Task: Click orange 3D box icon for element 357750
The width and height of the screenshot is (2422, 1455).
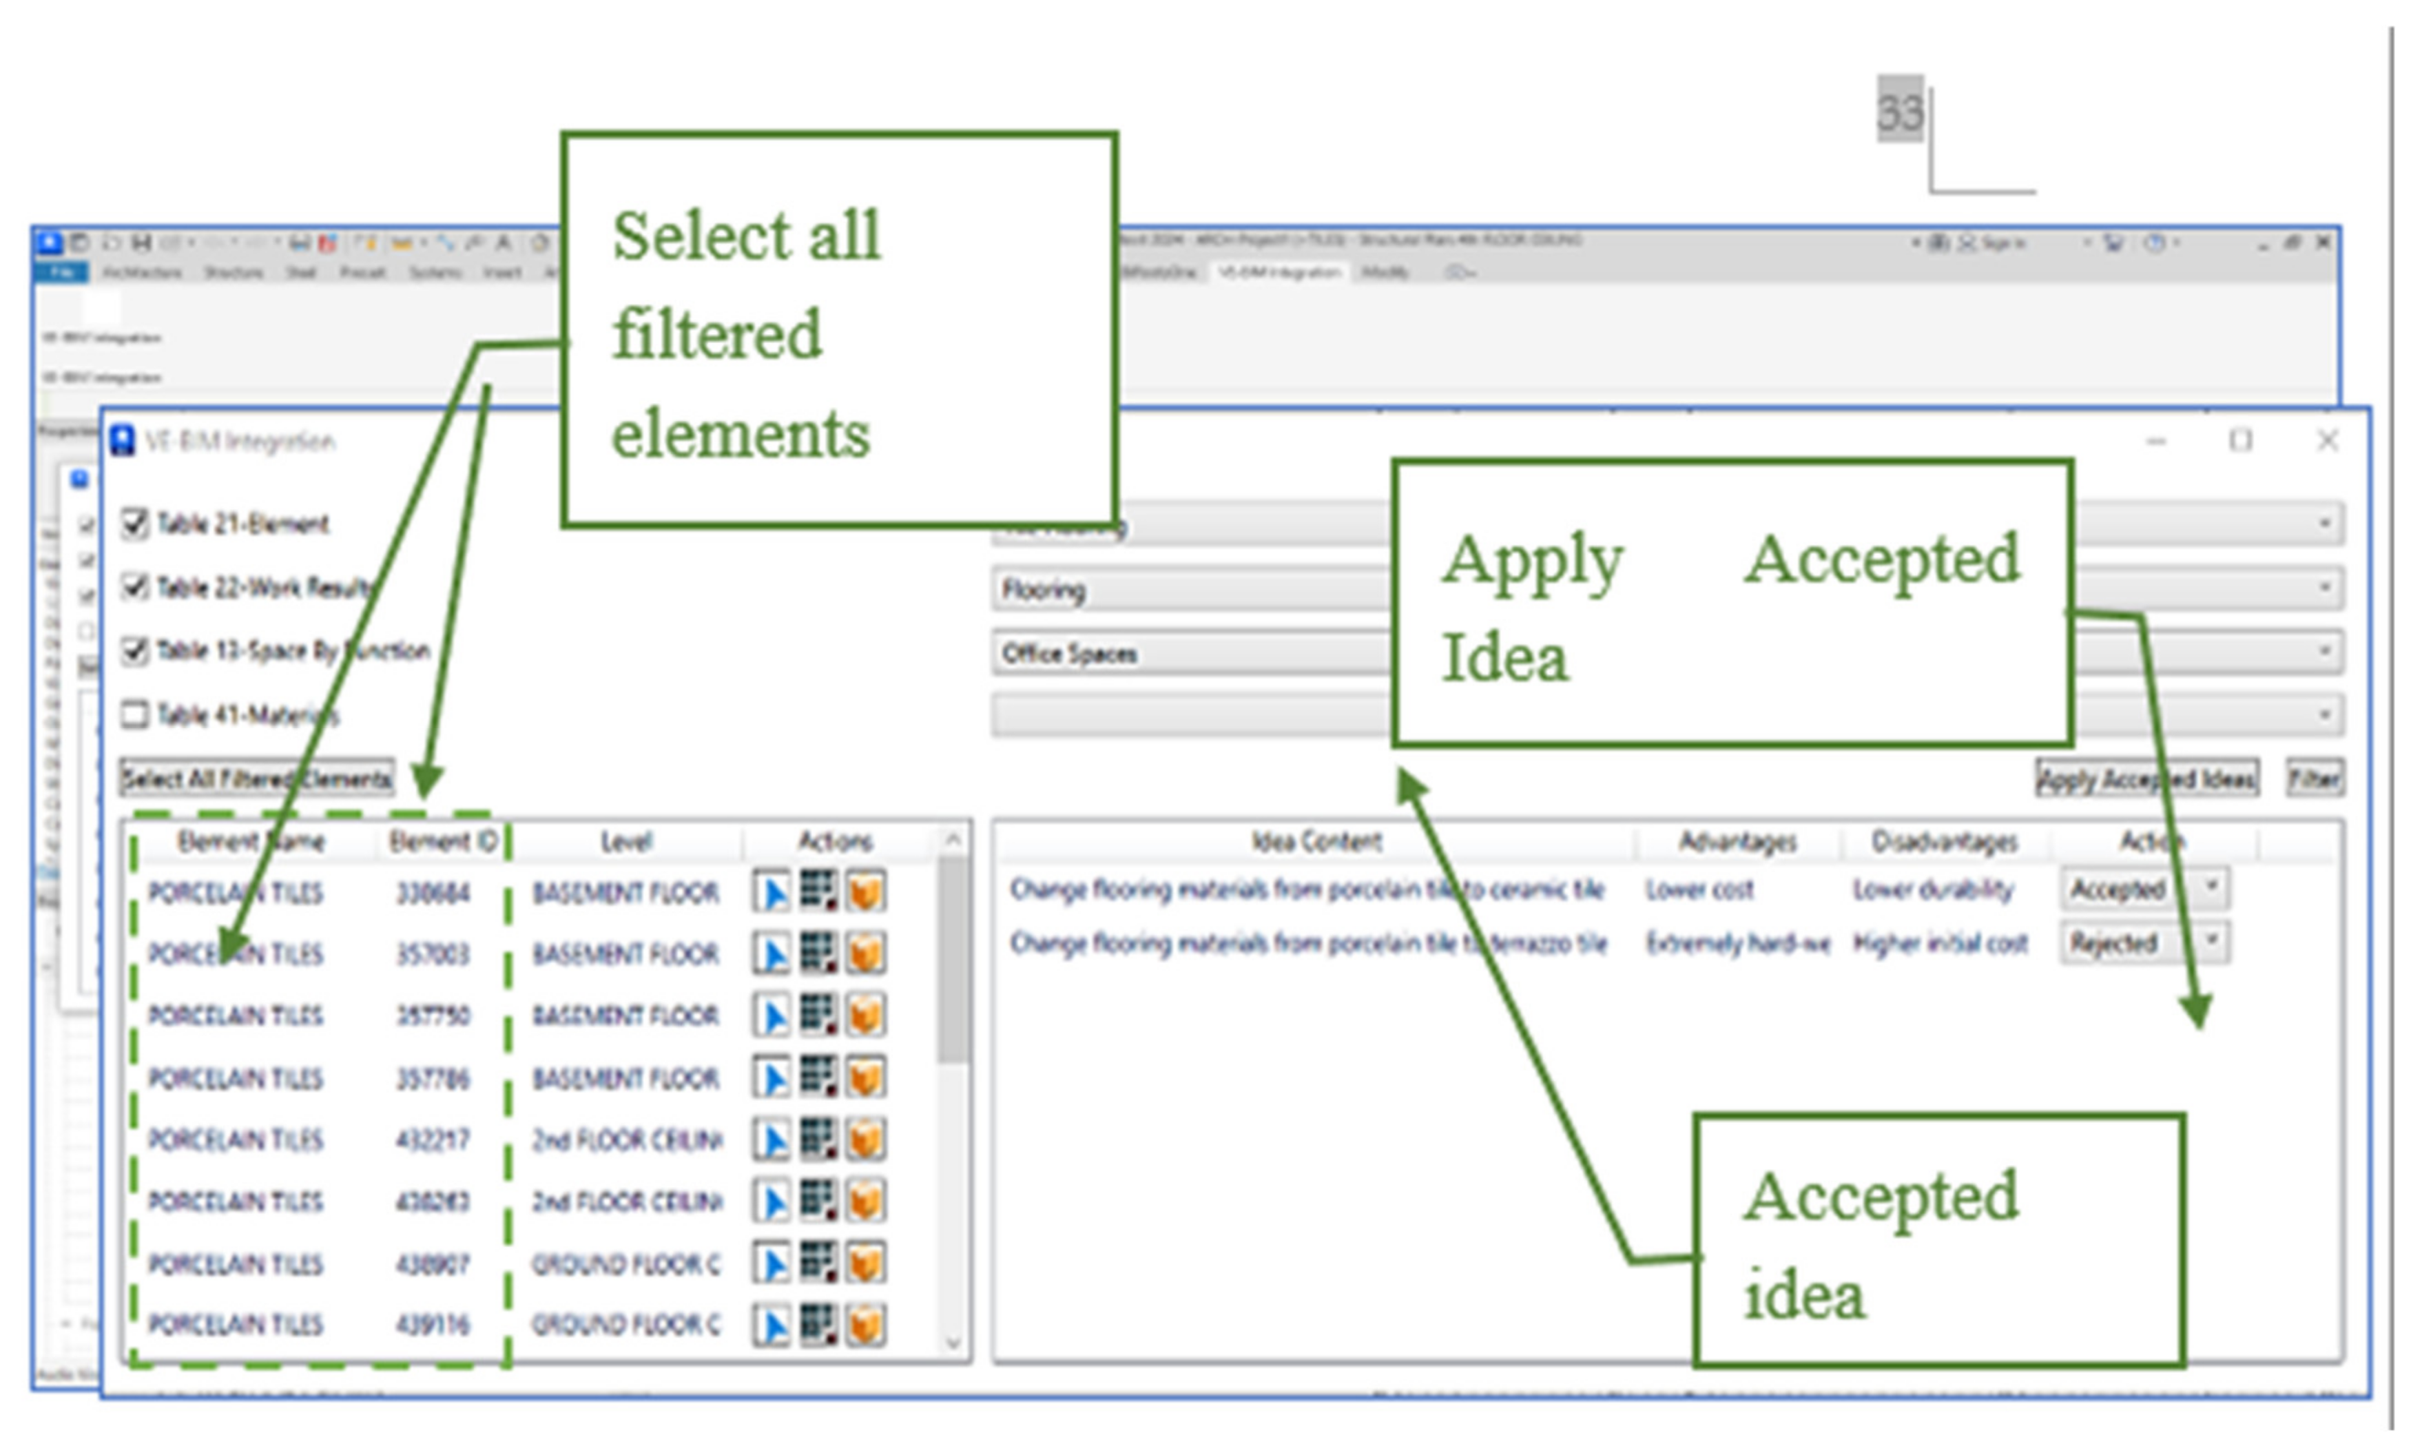Action: click(865, 1015)
